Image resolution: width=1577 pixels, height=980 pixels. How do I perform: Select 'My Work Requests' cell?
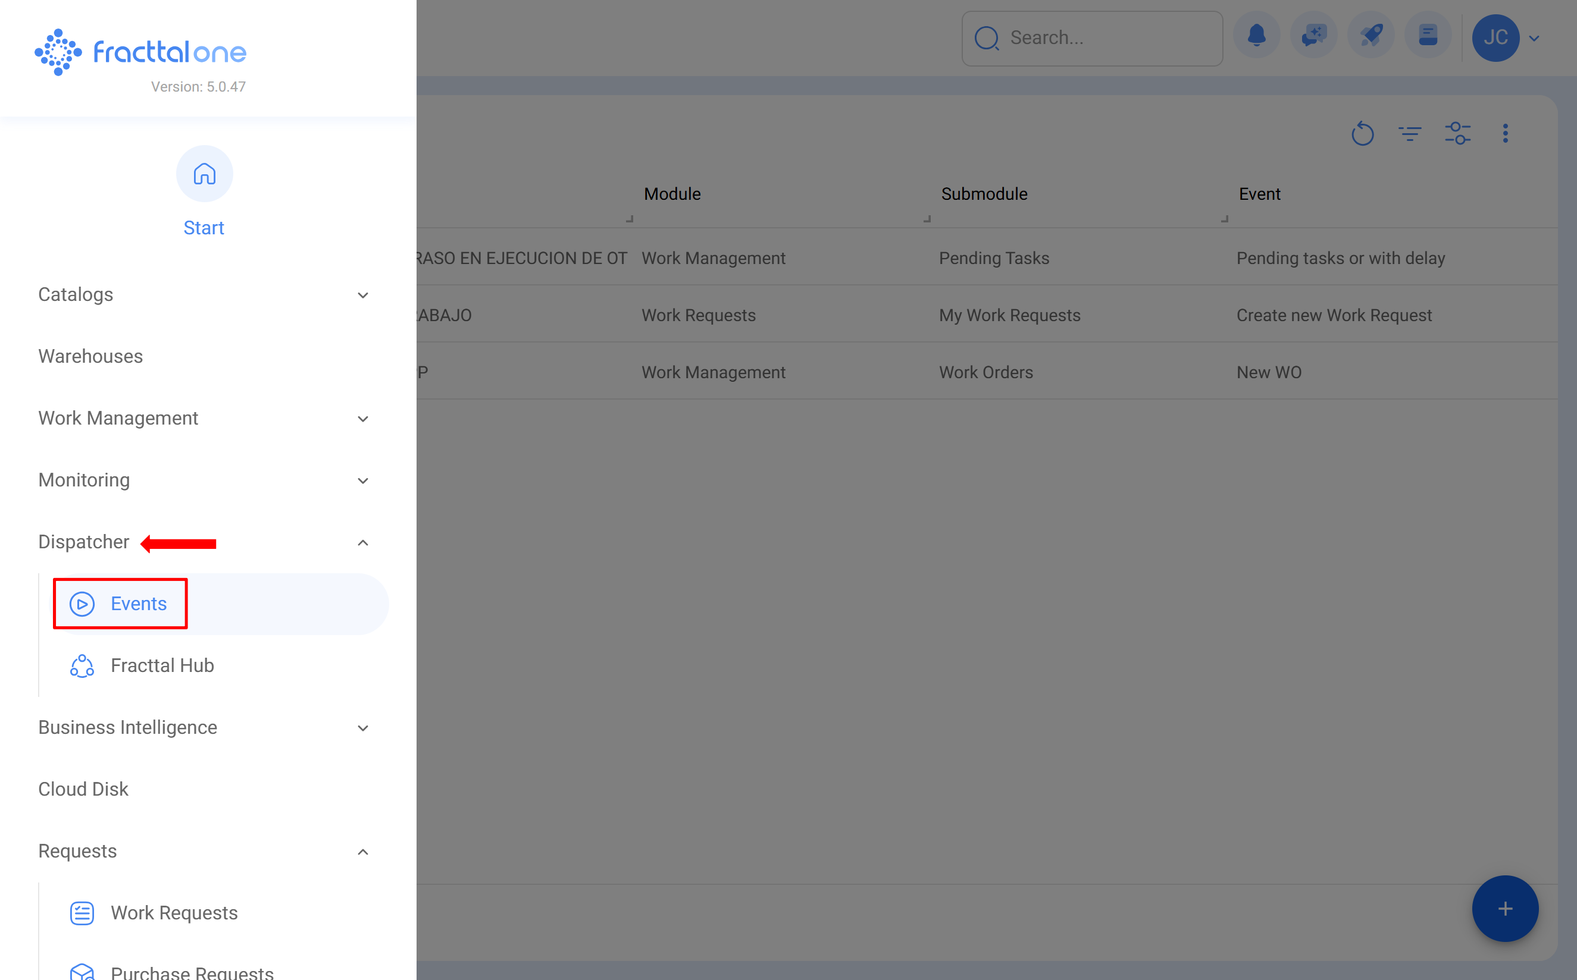1010,315
